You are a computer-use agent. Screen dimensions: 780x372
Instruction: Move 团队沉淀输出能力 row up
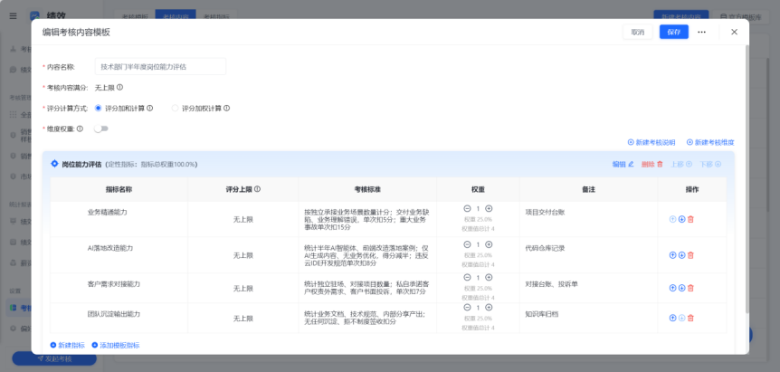coord(672,318)
